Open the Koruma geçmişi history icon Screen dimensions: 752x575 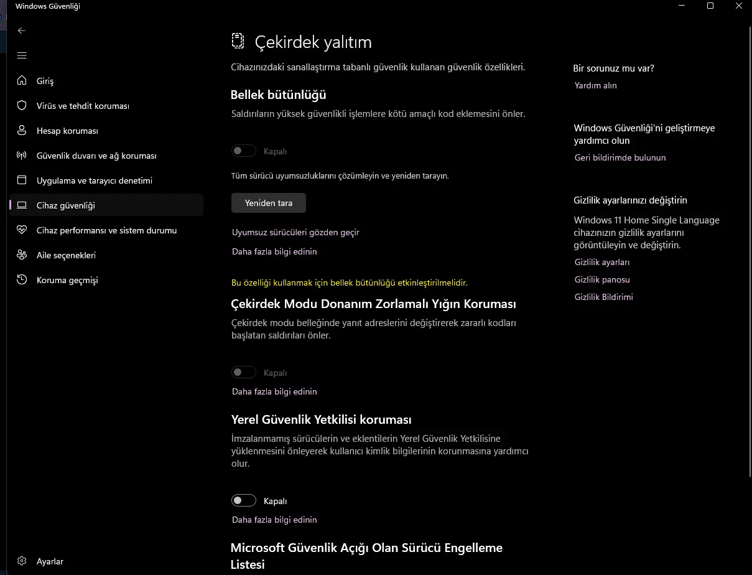[22, 280]
